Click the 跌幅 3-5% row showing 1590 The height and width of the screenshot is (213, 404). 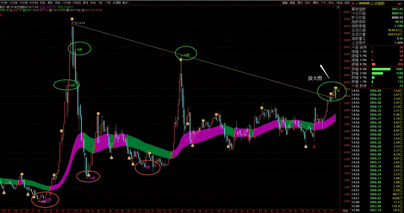(377, 73)
